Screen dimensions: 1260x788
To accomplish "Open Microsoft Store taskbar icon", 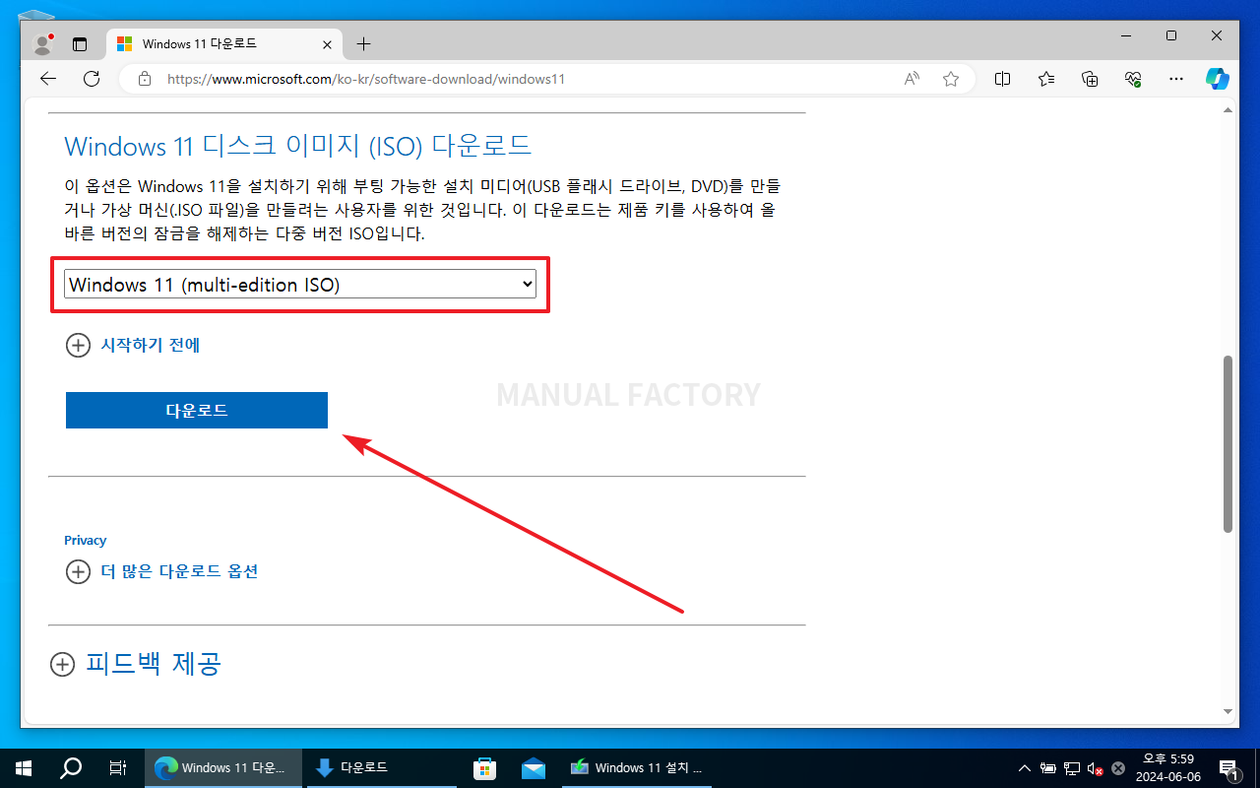I will click(484, 768).
